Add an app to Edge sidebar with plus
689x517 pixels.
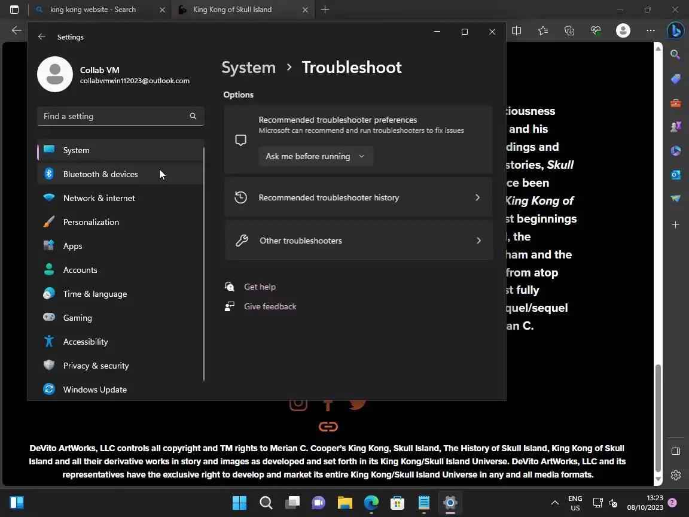[x=675, y=224]
